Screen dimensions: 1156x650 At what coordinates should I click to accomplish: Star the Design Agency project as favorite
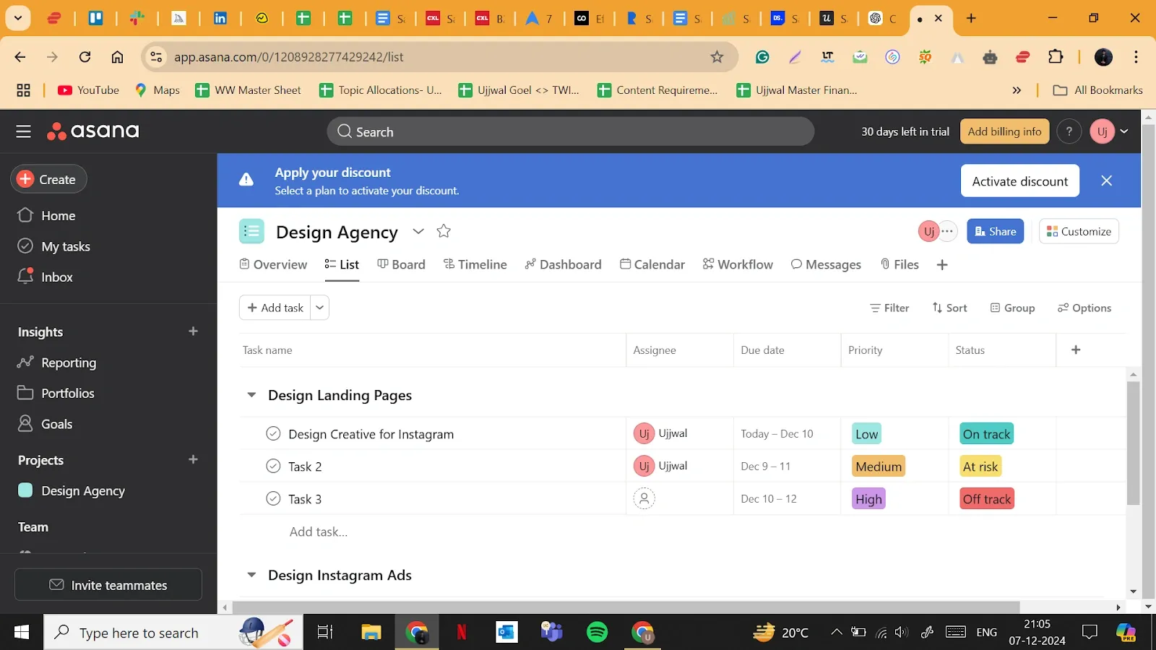444,231
